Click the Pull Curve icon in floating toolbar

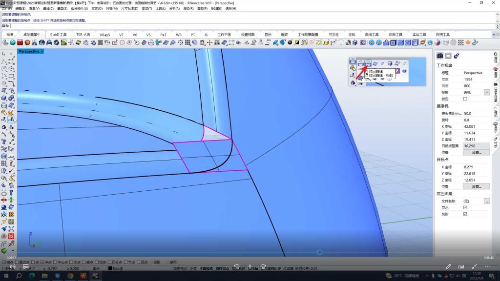[x=368, y=63]
